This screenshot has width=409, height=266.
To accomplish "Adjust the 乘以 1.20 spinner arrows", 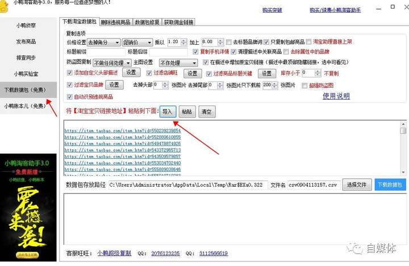I will pyautogui.click(x=183, y=42).
